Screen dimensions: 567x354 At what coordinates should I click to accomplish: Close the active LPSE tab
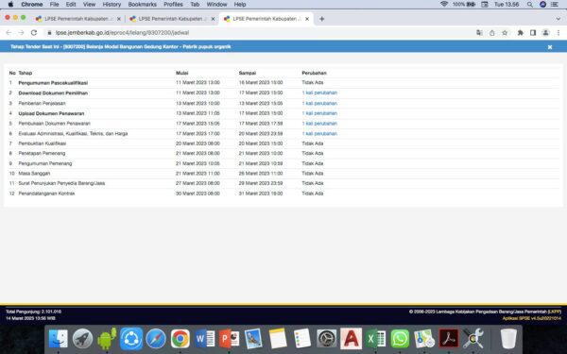[307, 19]
